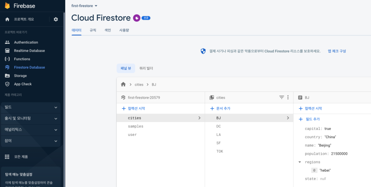Switch to the 규칙 tab

pos(93,30)
